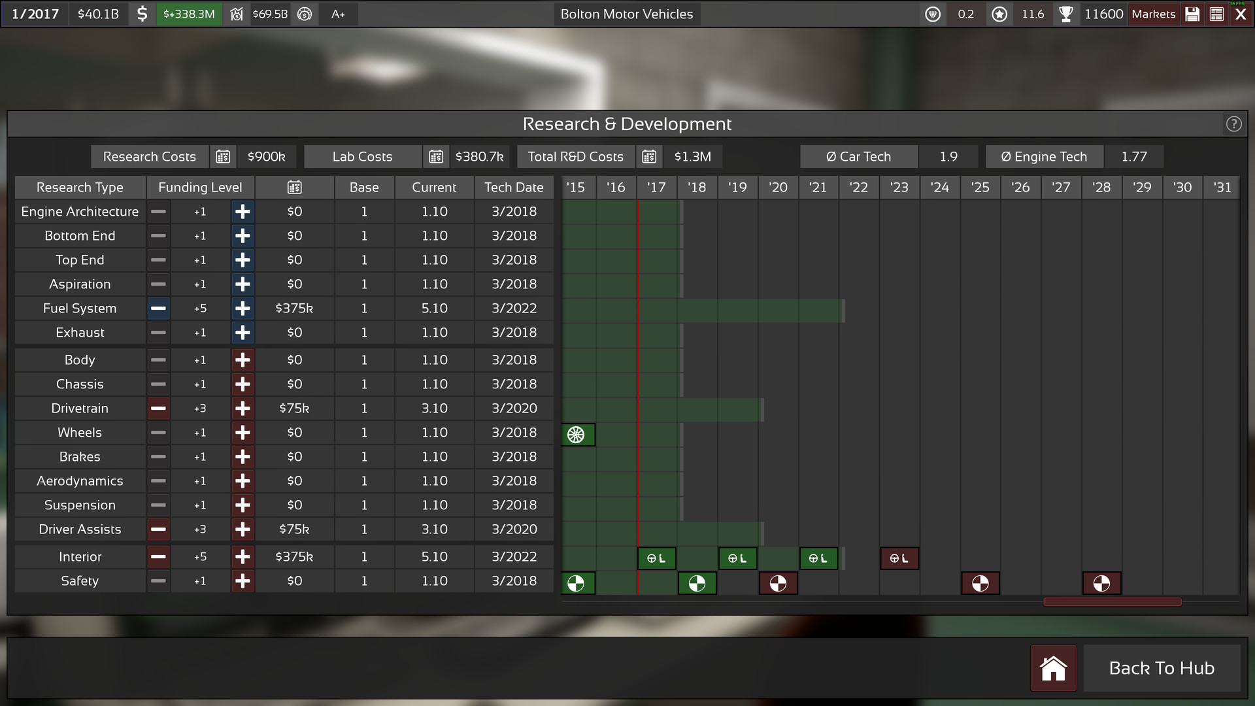
Task: Decrease Interior funding level
Action: coord(158,557)
